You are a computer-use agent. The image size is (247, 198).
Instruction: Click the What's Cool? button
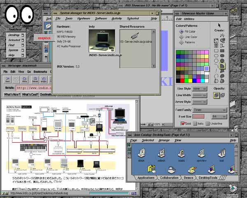coord(30,94)
